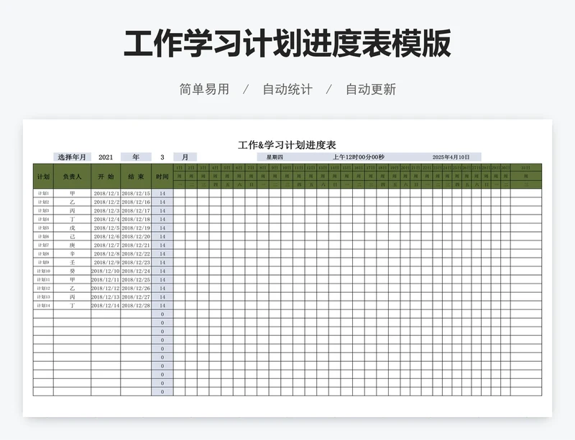The height and width of the screenshot is (440, 575).
Task: Select the '计划2' row label
Action: click(x=43, y=202)
